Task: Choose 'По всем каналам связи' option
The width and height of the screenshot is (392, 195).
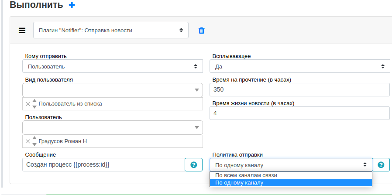Action: click(291, 175)
